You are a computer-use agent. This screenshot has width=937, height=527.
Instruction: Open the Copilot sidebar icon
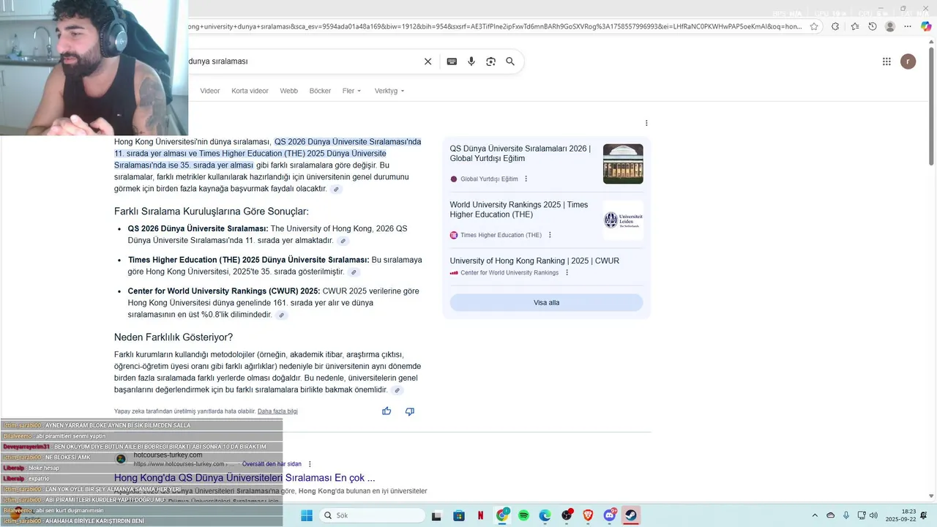click(x=926, y=26)
